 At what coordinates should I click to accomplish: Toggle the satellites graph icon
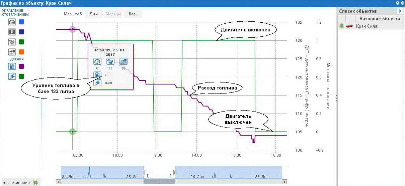[x=12, y=42]
